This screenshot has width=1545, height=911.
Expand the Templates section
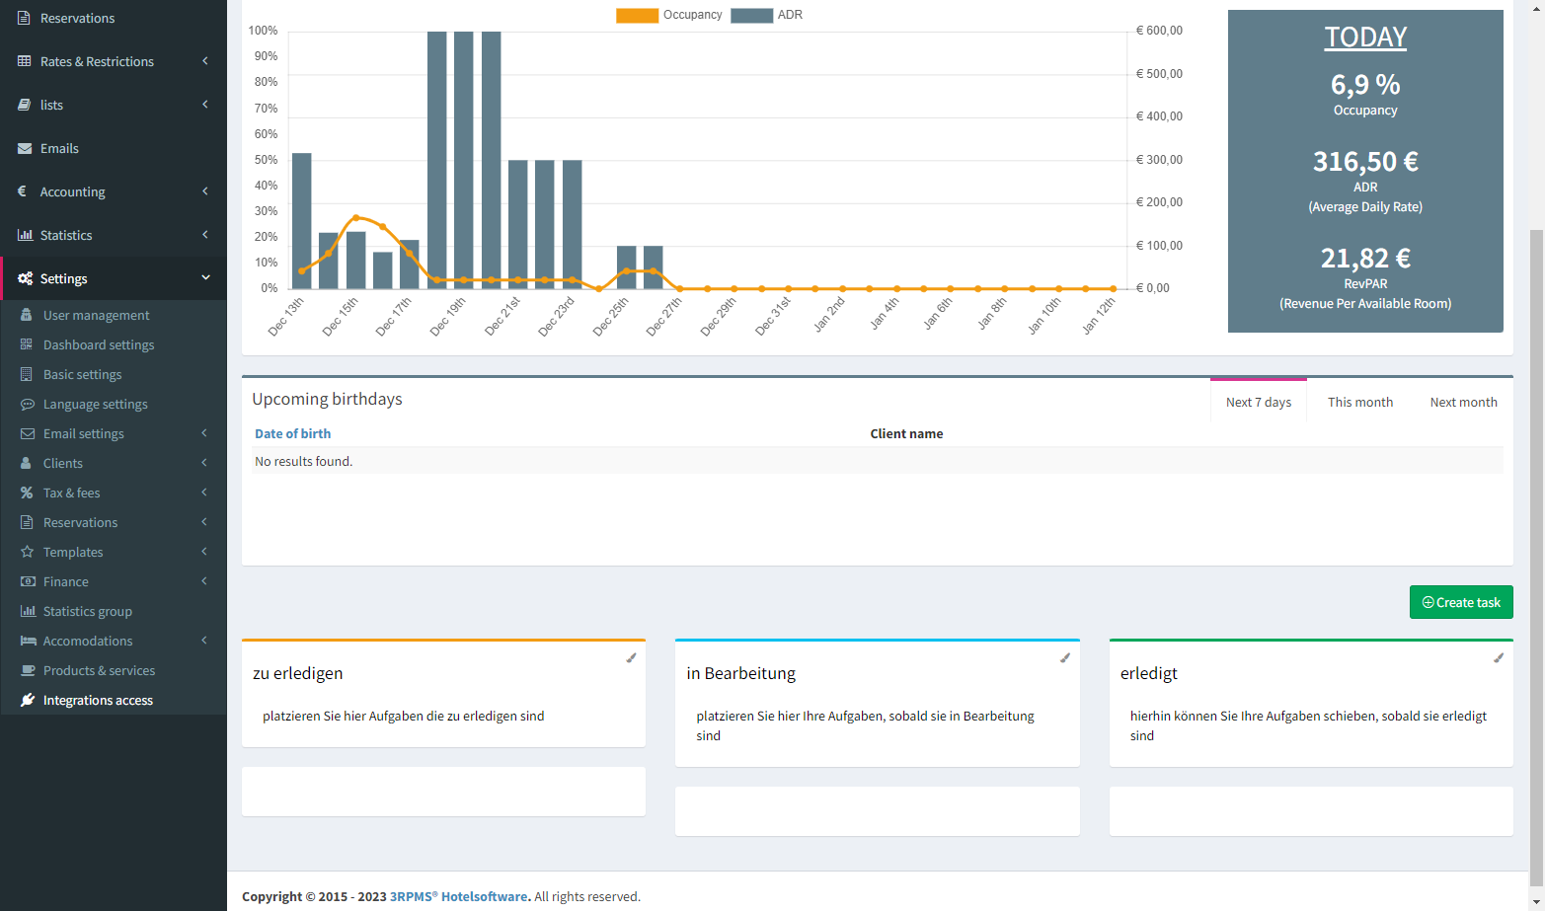[x=204, y=552]
